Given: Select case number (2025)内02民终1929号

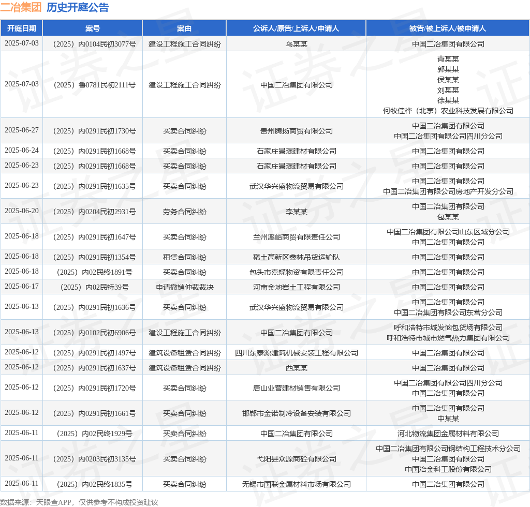Looking at the screenshot, I should pos(95,434).
